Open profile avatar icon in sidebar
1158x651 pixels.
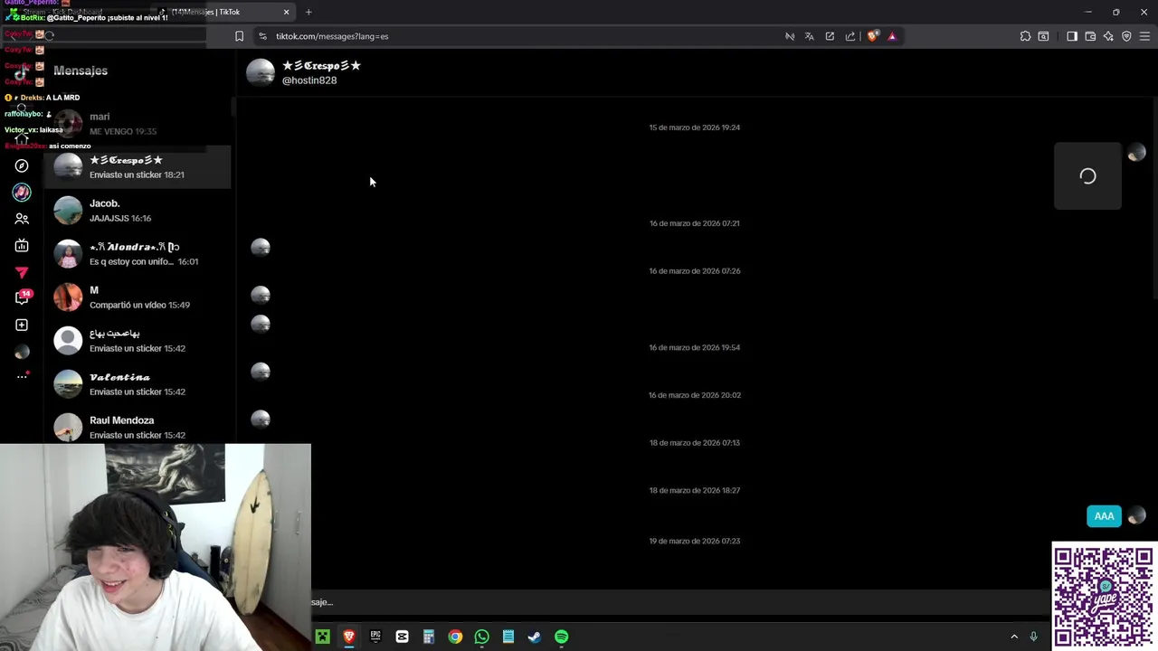pyautogui.click(x=22, y=352)
